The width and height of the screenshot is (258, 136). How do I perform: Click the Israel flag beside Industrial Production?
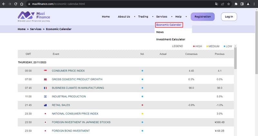point(45,96)
